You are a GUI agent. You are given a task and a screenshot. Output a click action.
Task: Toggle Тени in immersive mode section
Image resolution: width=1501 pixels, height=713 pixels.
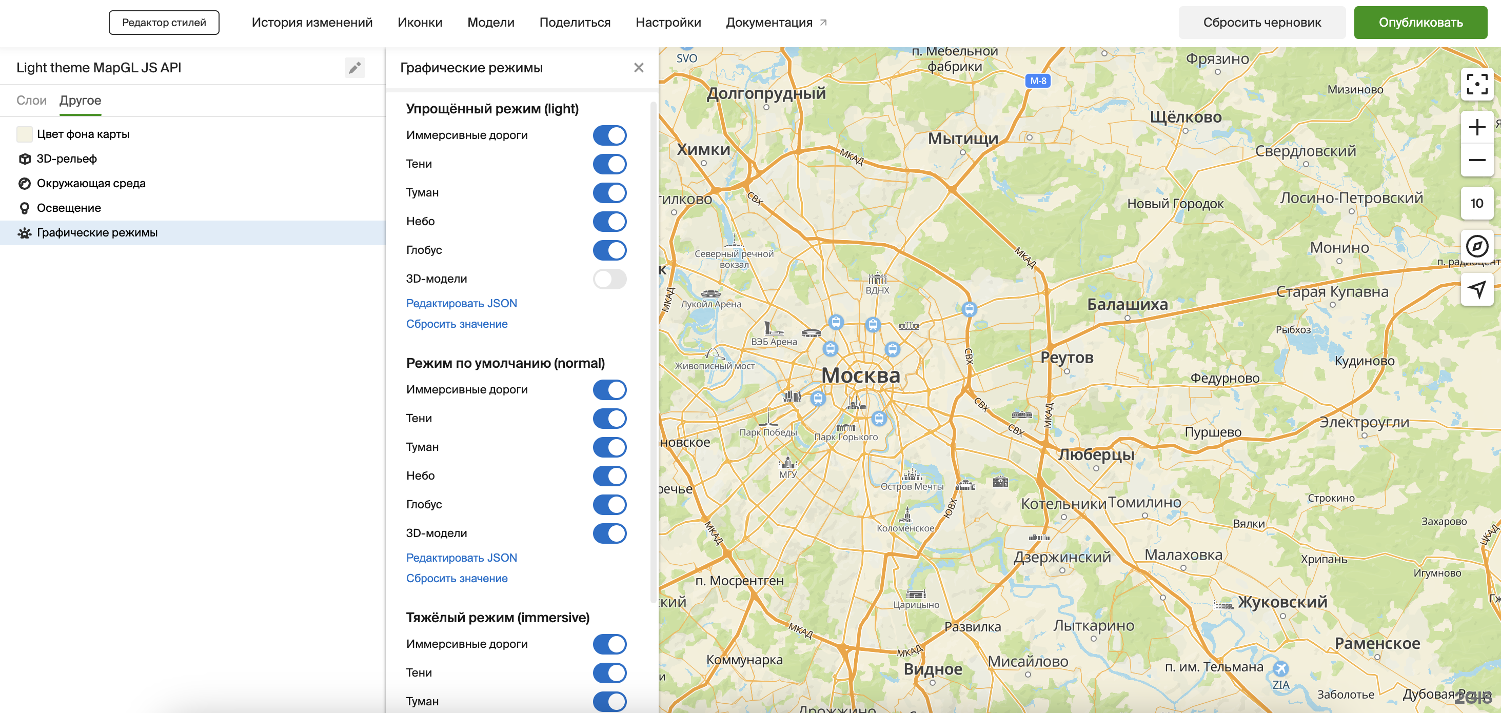click(609, 673)
